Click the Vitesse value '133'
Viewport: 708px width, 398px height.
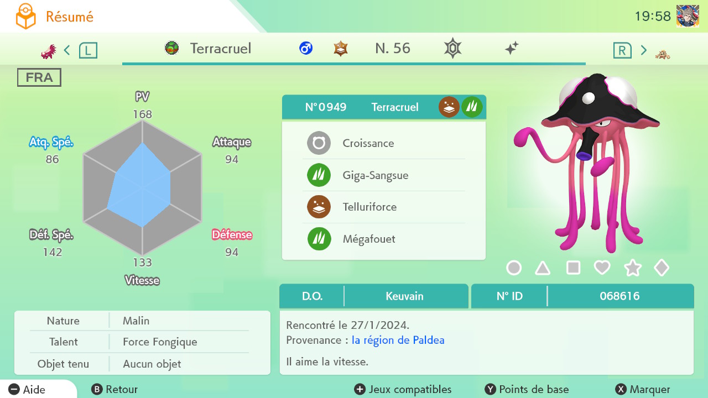(142, 263)
